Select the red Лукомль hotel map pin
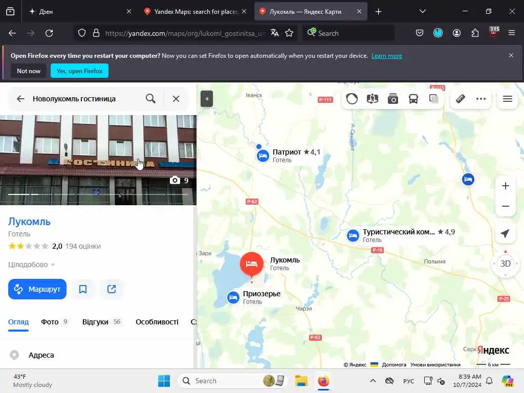This screenshot has height=393, width=524. point(252,264)
